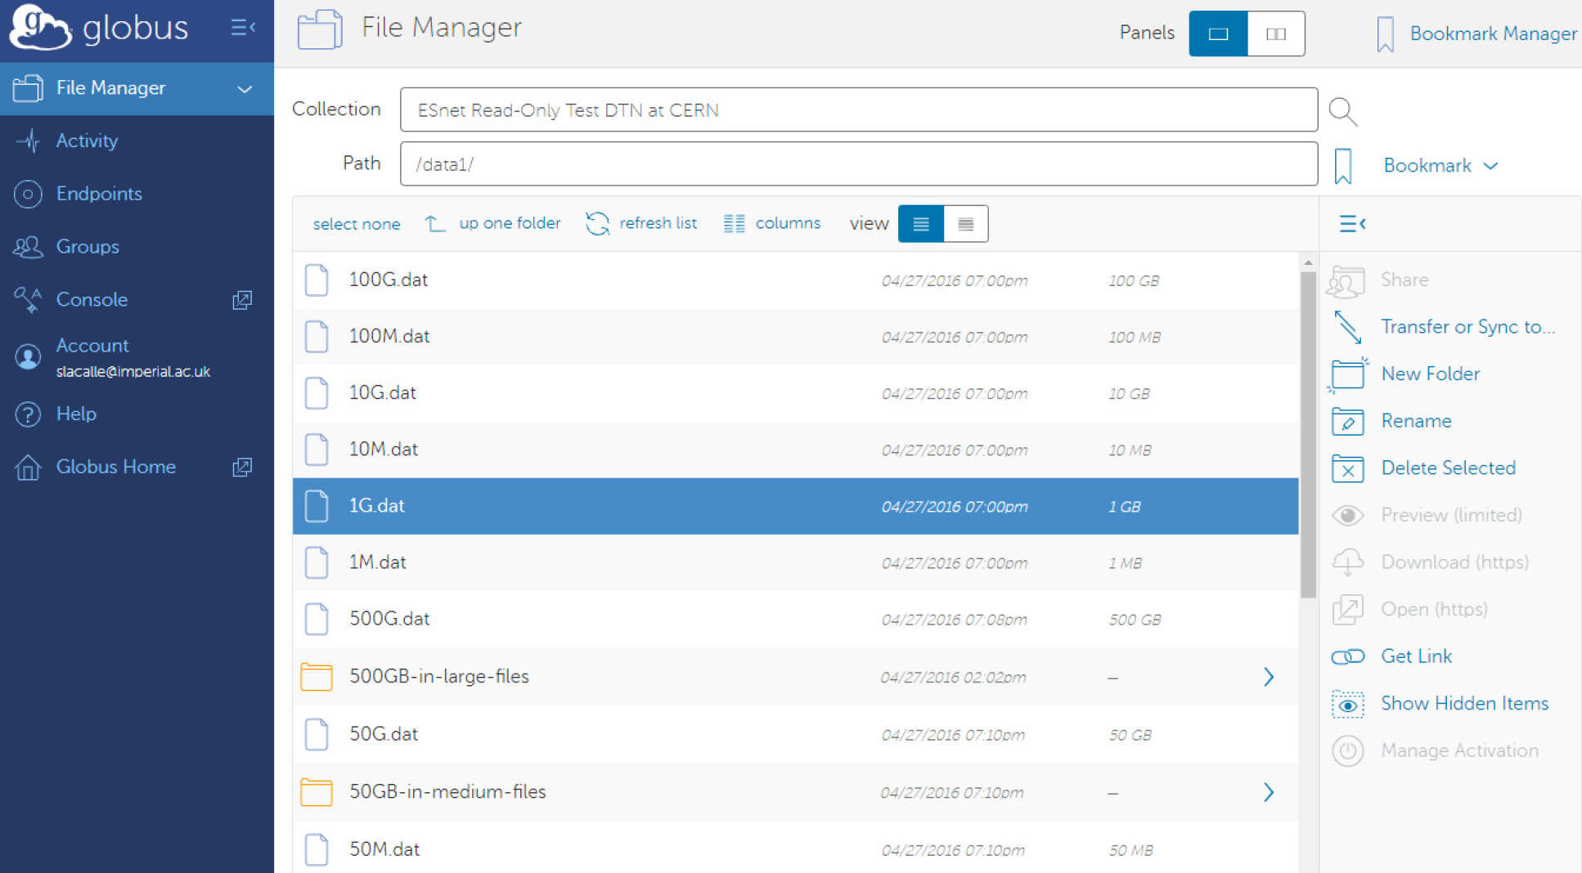This screenshot has height=873, width=1582.
Task: Switch to the compact list view
Action: (x=965, y=224)
